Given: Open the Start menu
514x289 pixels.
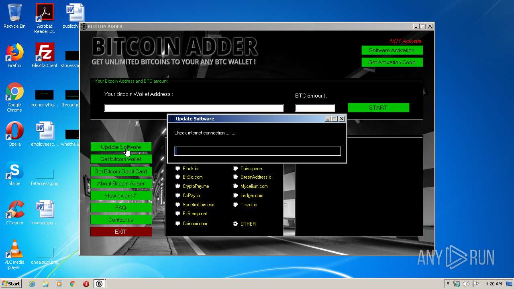Looking at the screenshot, I should pos(11,284).
